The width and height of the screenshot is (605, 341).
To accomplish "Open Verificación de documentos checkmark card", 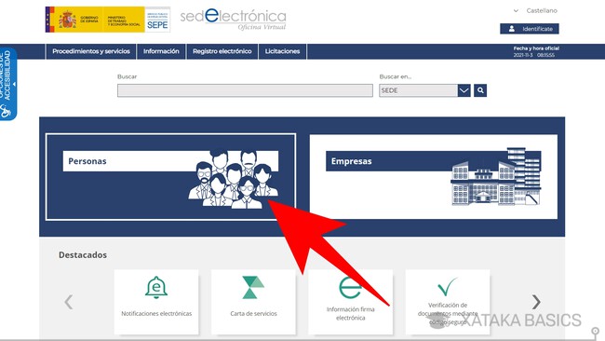I will coord(448,302).
